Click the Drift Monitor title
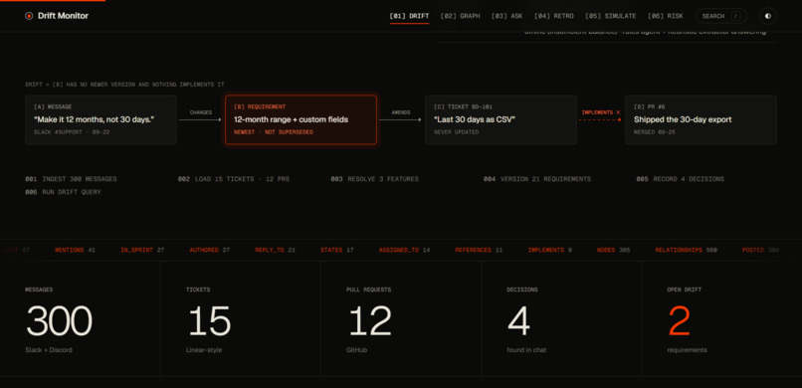 [63, 16]
